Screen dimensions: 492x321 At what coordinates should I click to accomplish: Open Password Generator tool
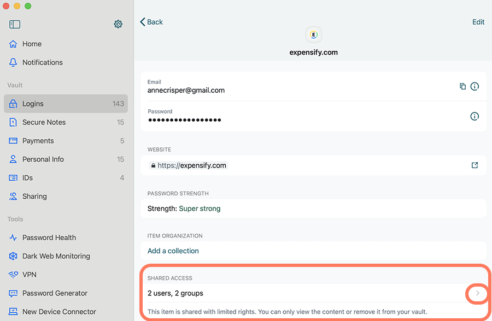point(66,293)
